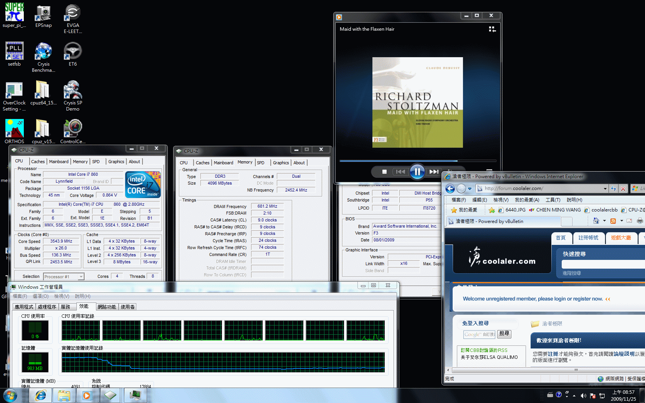Expand Processor #1 selection dropdown
The image size is (645, 403).
point(81,277)
